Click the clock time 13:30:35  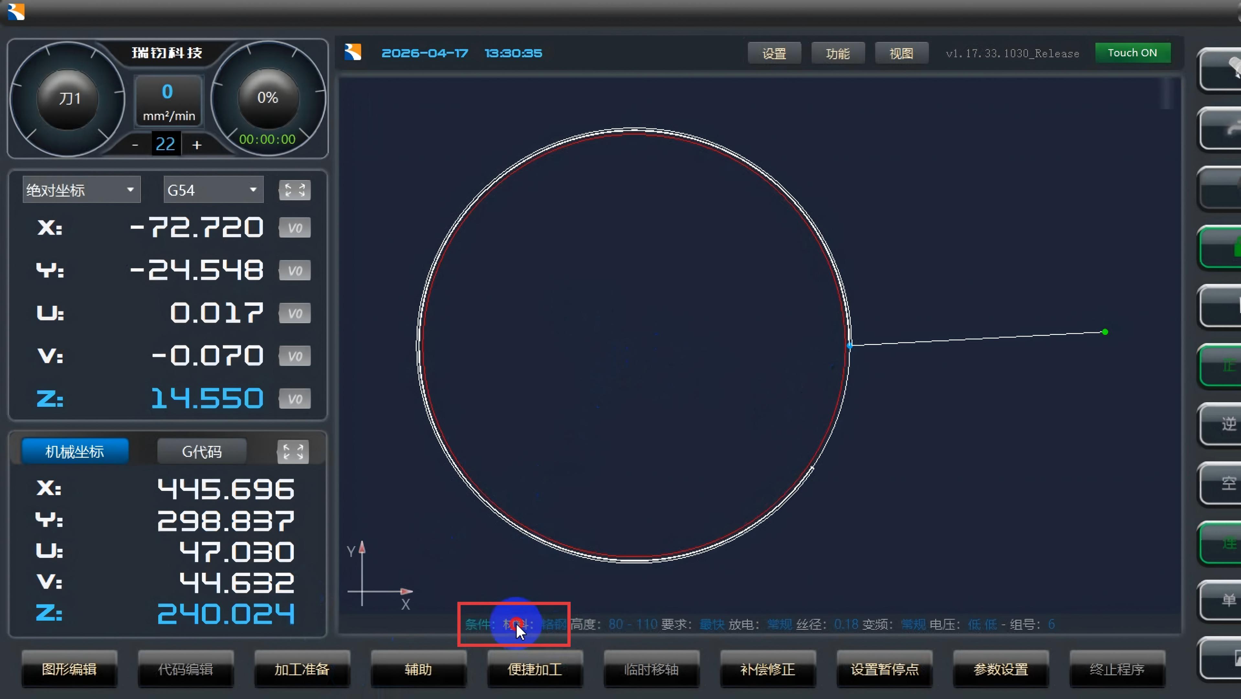513,53
